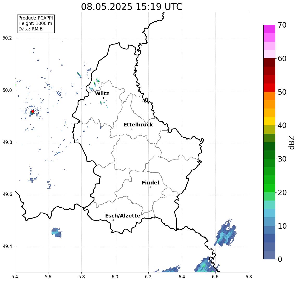Click the red radar station marker
298x282 pixels.
tap(33, 112)
